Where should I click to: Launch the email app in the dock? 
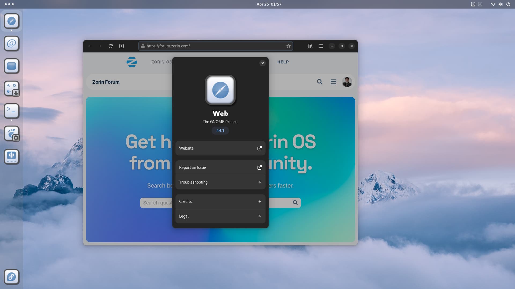(x=12, y=43)
